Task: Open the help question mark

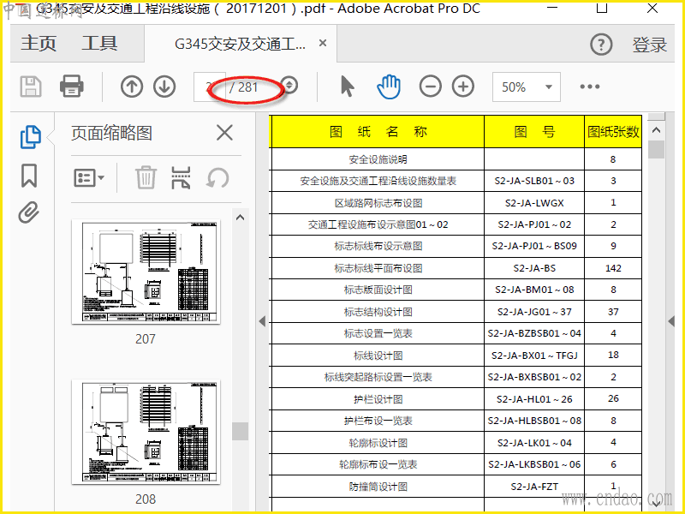Action: point(601,45)
